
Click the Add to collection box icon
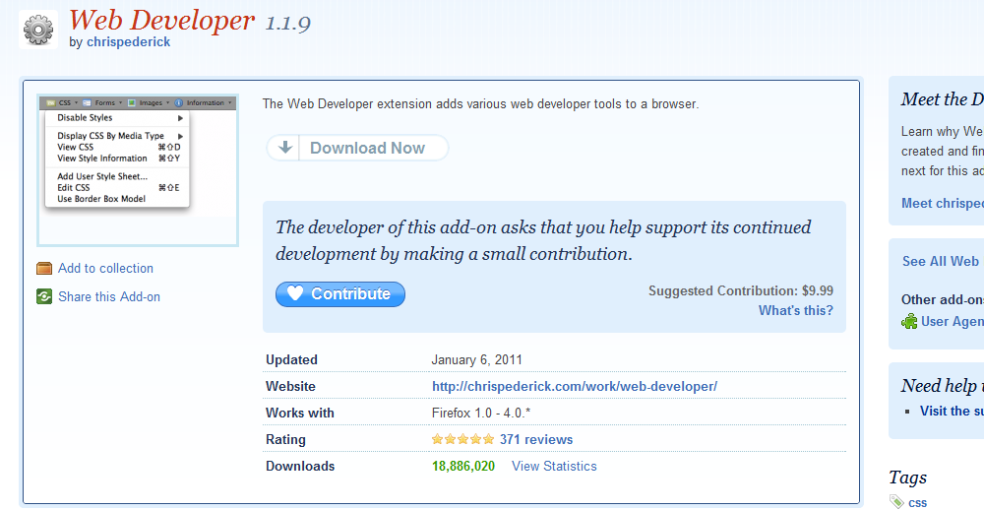pos(44,269)
